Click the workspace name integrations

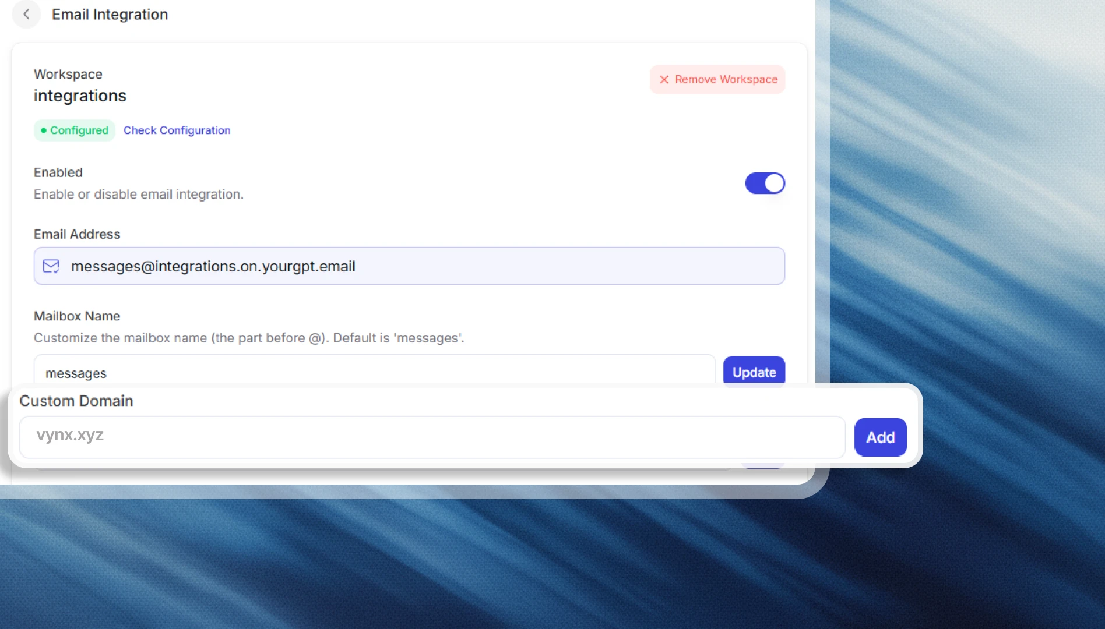point(80,96)
